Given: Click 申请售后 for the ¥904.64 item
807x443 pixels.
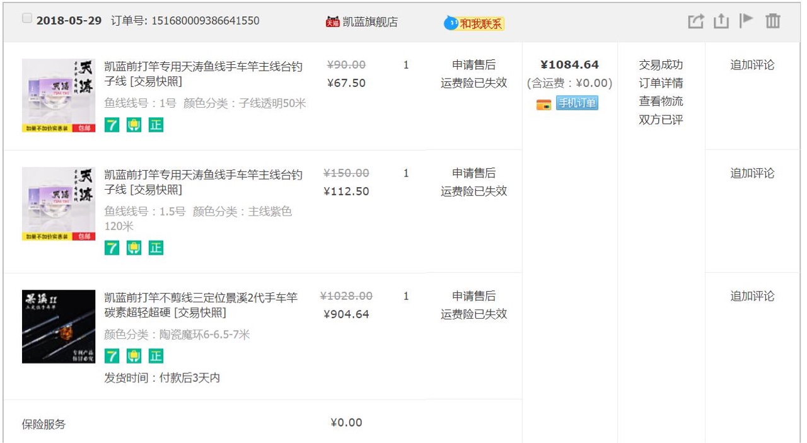Looking at the screenshot, I should 474,296.
